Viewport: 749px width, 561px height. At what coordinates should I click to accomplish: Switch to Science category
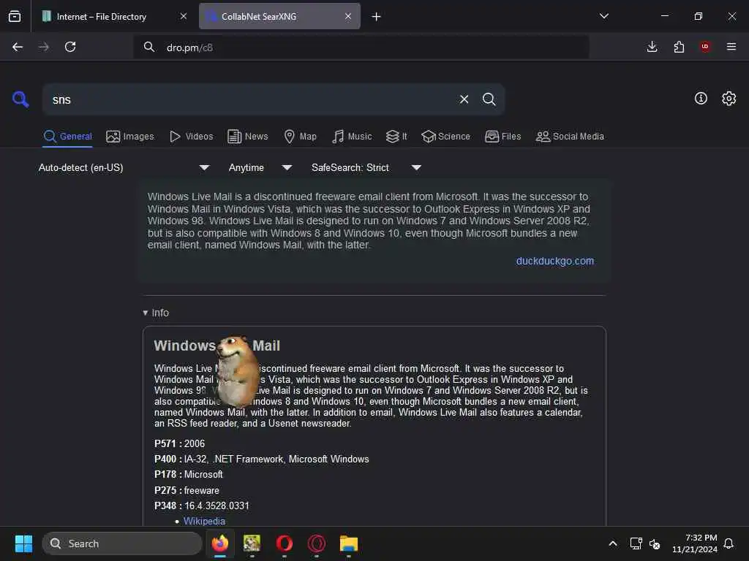point(445,137)
